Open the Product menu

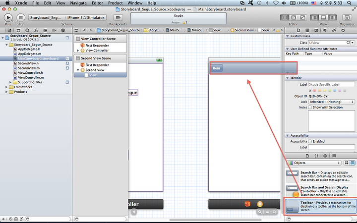[x=115, y=3]
